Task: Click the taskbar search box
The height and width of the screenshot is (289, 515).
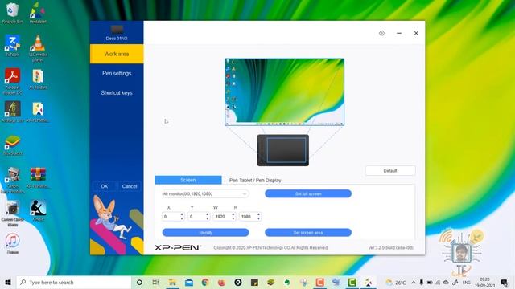Action: [x=74, y=282]
